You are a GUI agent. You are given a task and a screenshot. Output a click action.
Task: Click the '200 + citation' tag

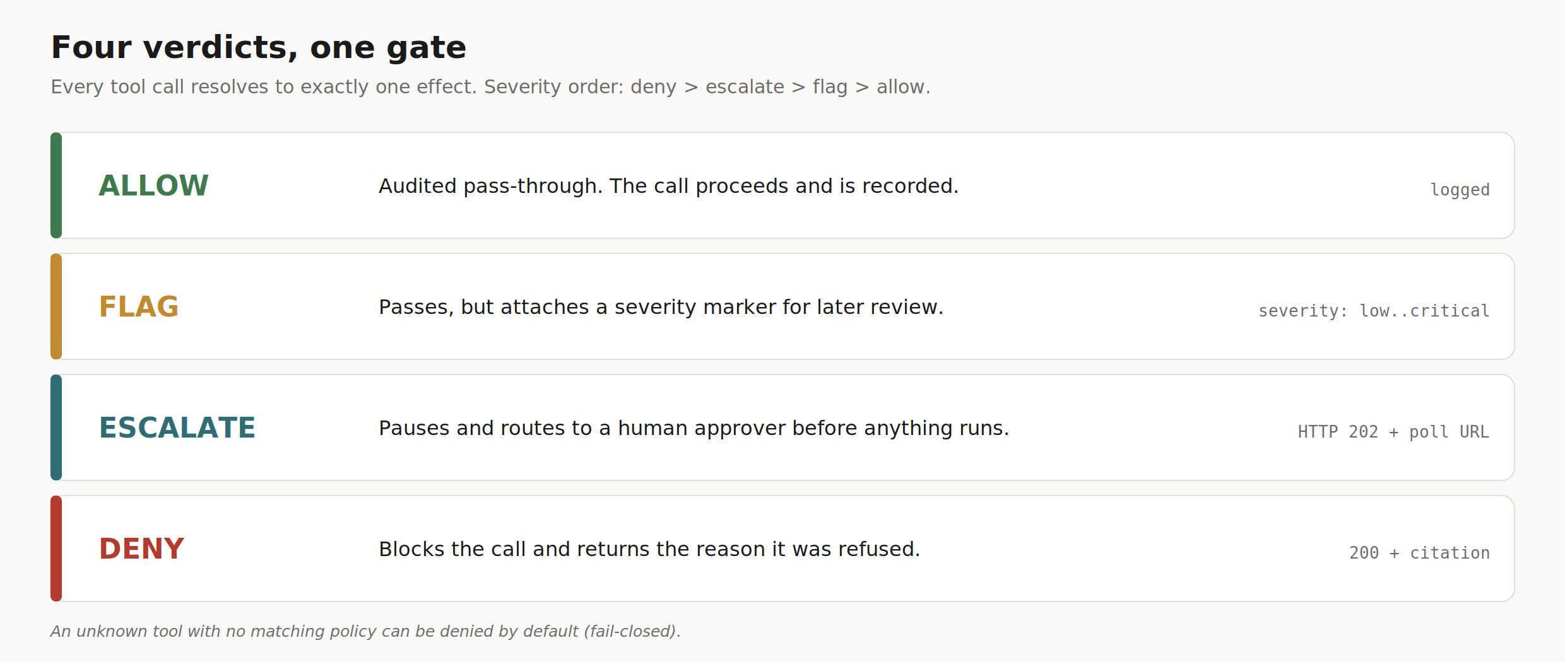(x=1419, y=553)
